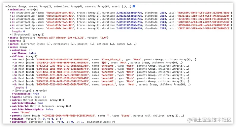
Task: Expand Mesh 7 named donuts06
Action: pos(13,81)
